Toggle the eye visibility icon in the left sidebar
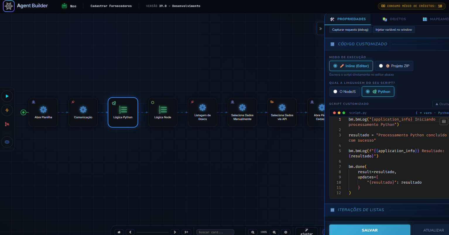449x235 pixels. (7, 142)
